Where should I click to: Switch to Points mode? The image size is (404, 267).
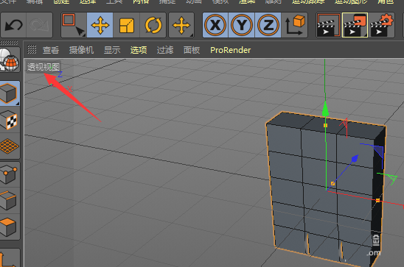click(x=9, y=174)
